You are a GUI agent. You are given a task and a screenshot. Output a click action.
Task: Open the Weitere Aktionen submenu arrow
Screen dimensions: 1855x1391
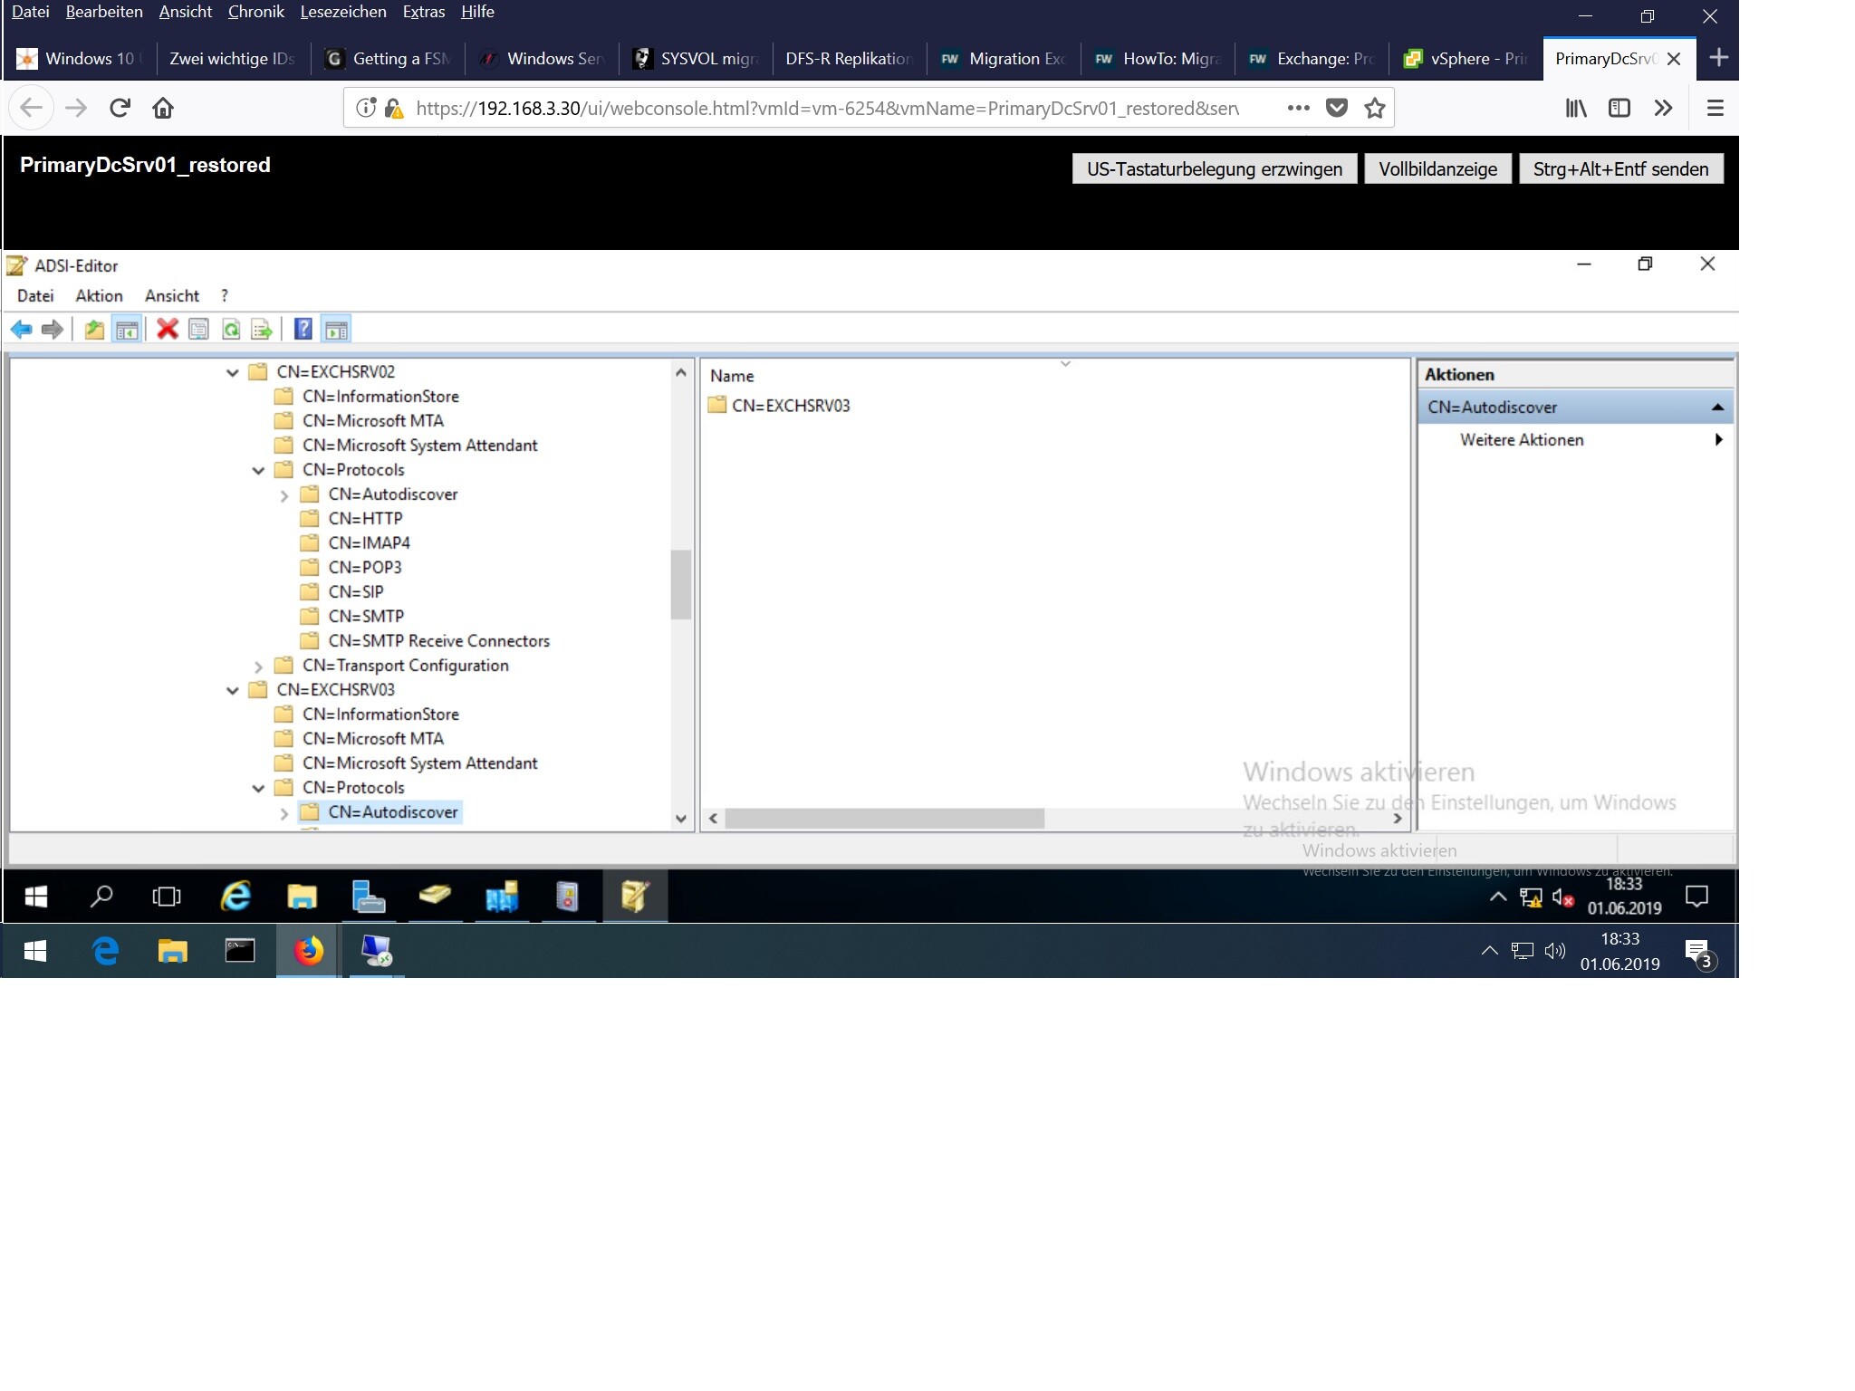(x=1718, y=440)
